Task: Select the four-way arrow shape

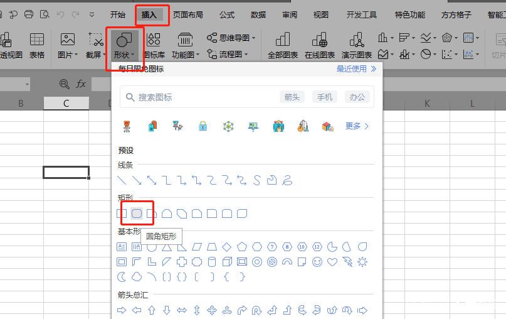Action: click(x=212, y=311)
